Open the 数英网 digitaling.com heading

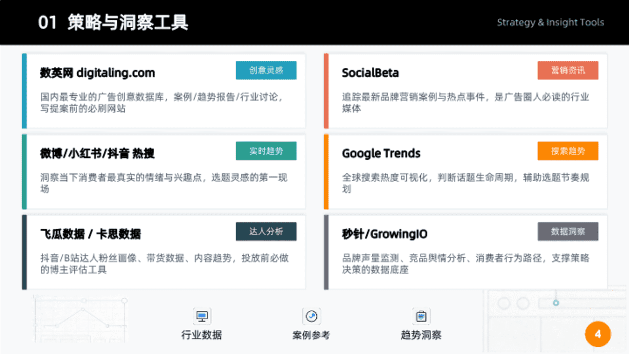[x=97, y=73]
